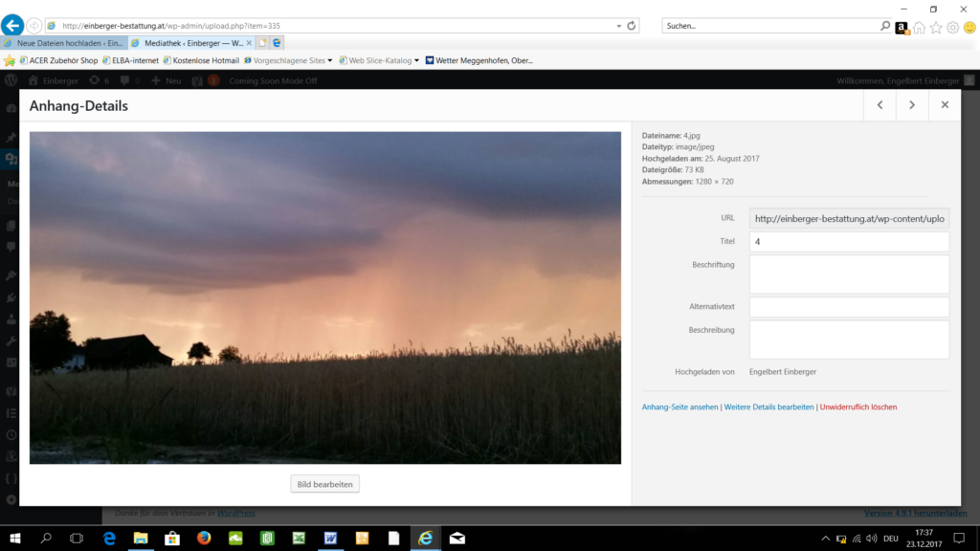Open the Kostenlose Hotmail favorite
Image resolution: width=980 pixels, height=551 pixels.
point(201,60)
